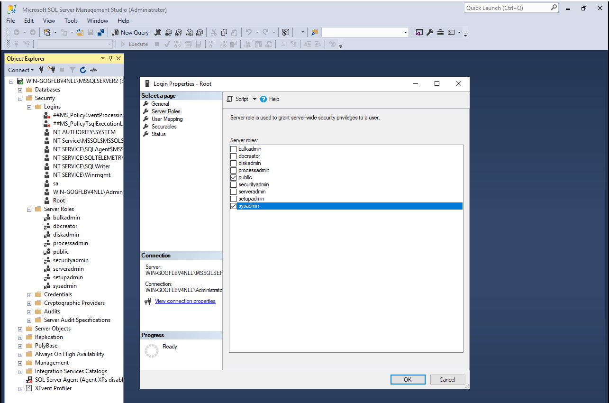Image resolution: width=609 pixels, height=403 pixels.
Task: Open the Object Explorer window position dropdown
Action: 103,58
